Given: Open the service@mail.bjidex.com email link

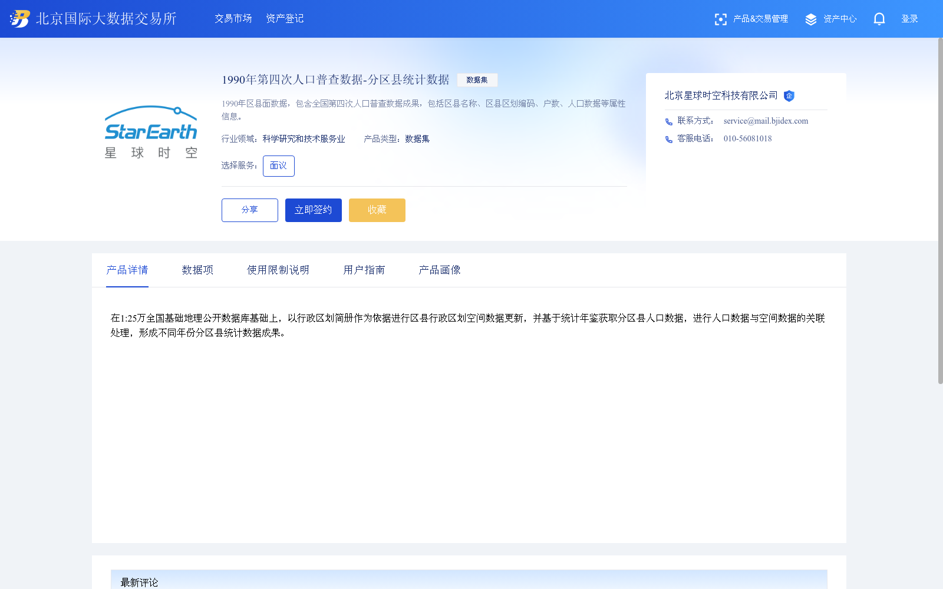Looking at the screenshot, I should (765, 121).
